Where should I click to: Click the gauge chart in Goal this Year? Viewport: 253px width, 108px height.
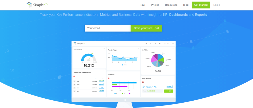pyautogui.click(x=89, y=57)
